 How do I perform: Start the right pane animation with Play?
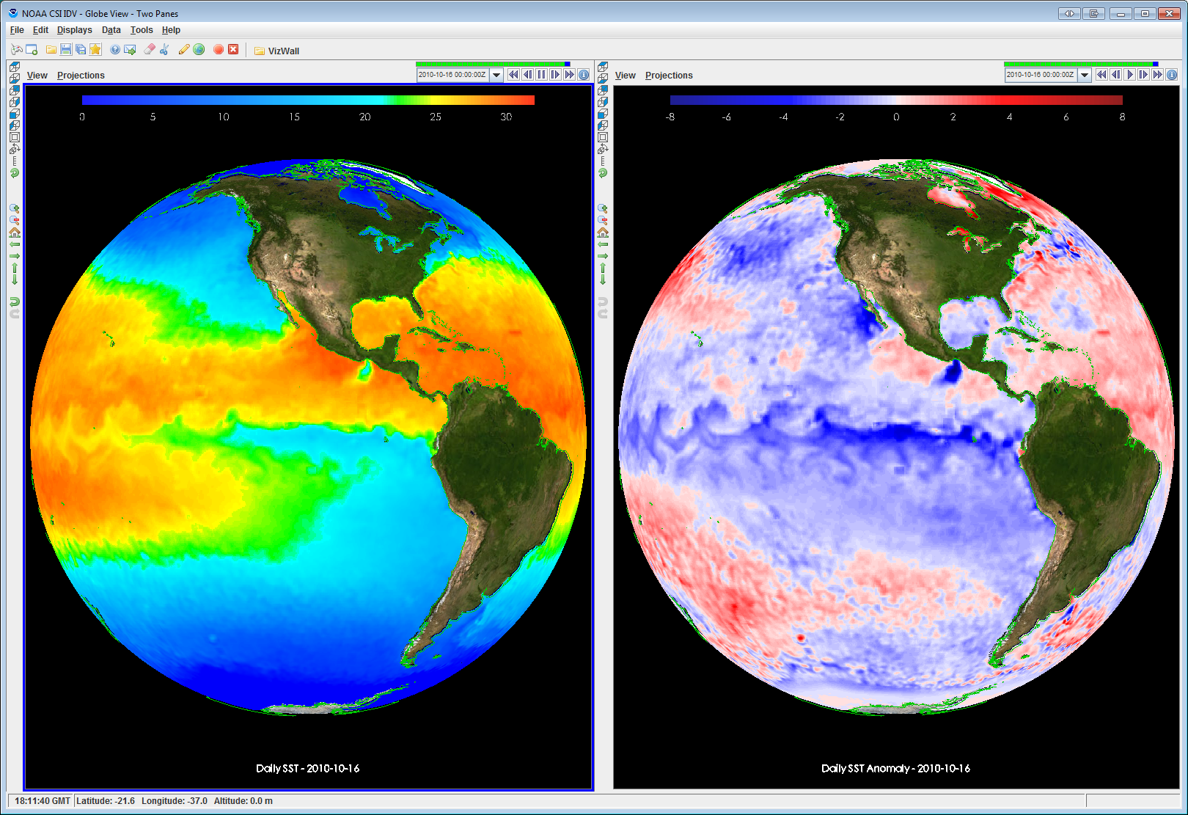[1129, 75]
